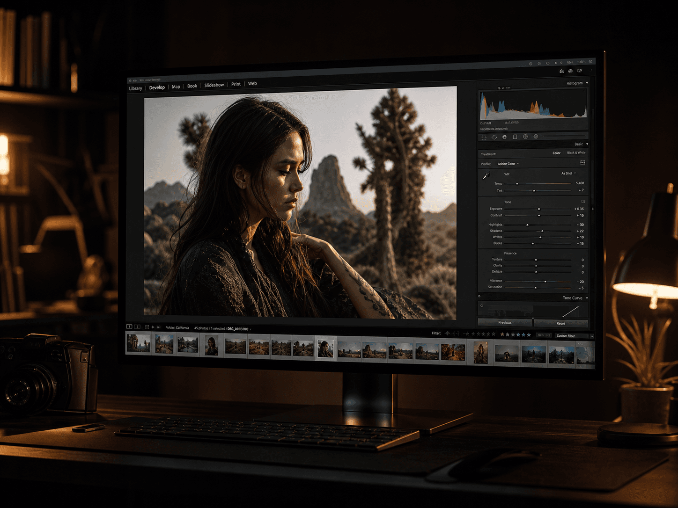
Task: Click the single-window view icon left of filmstrip bar
Action: point(129,327)
